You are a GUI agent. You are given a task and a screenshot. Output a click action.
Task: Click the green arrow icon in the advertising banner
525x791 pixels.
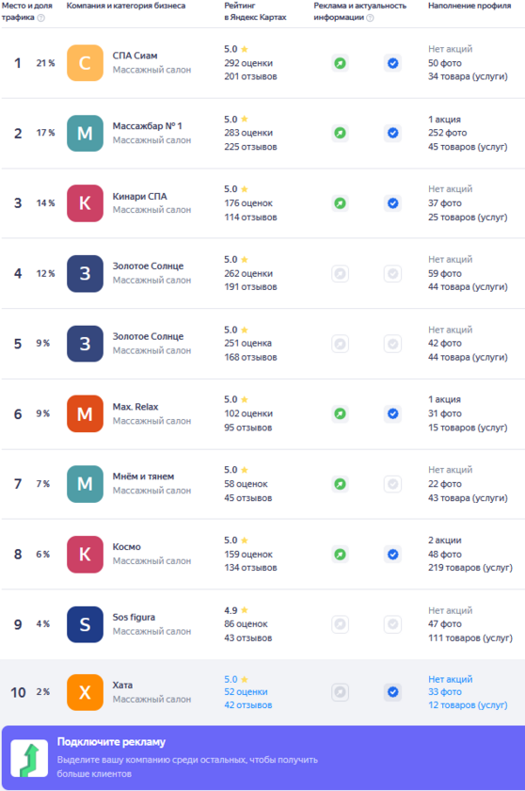[30, 758]
